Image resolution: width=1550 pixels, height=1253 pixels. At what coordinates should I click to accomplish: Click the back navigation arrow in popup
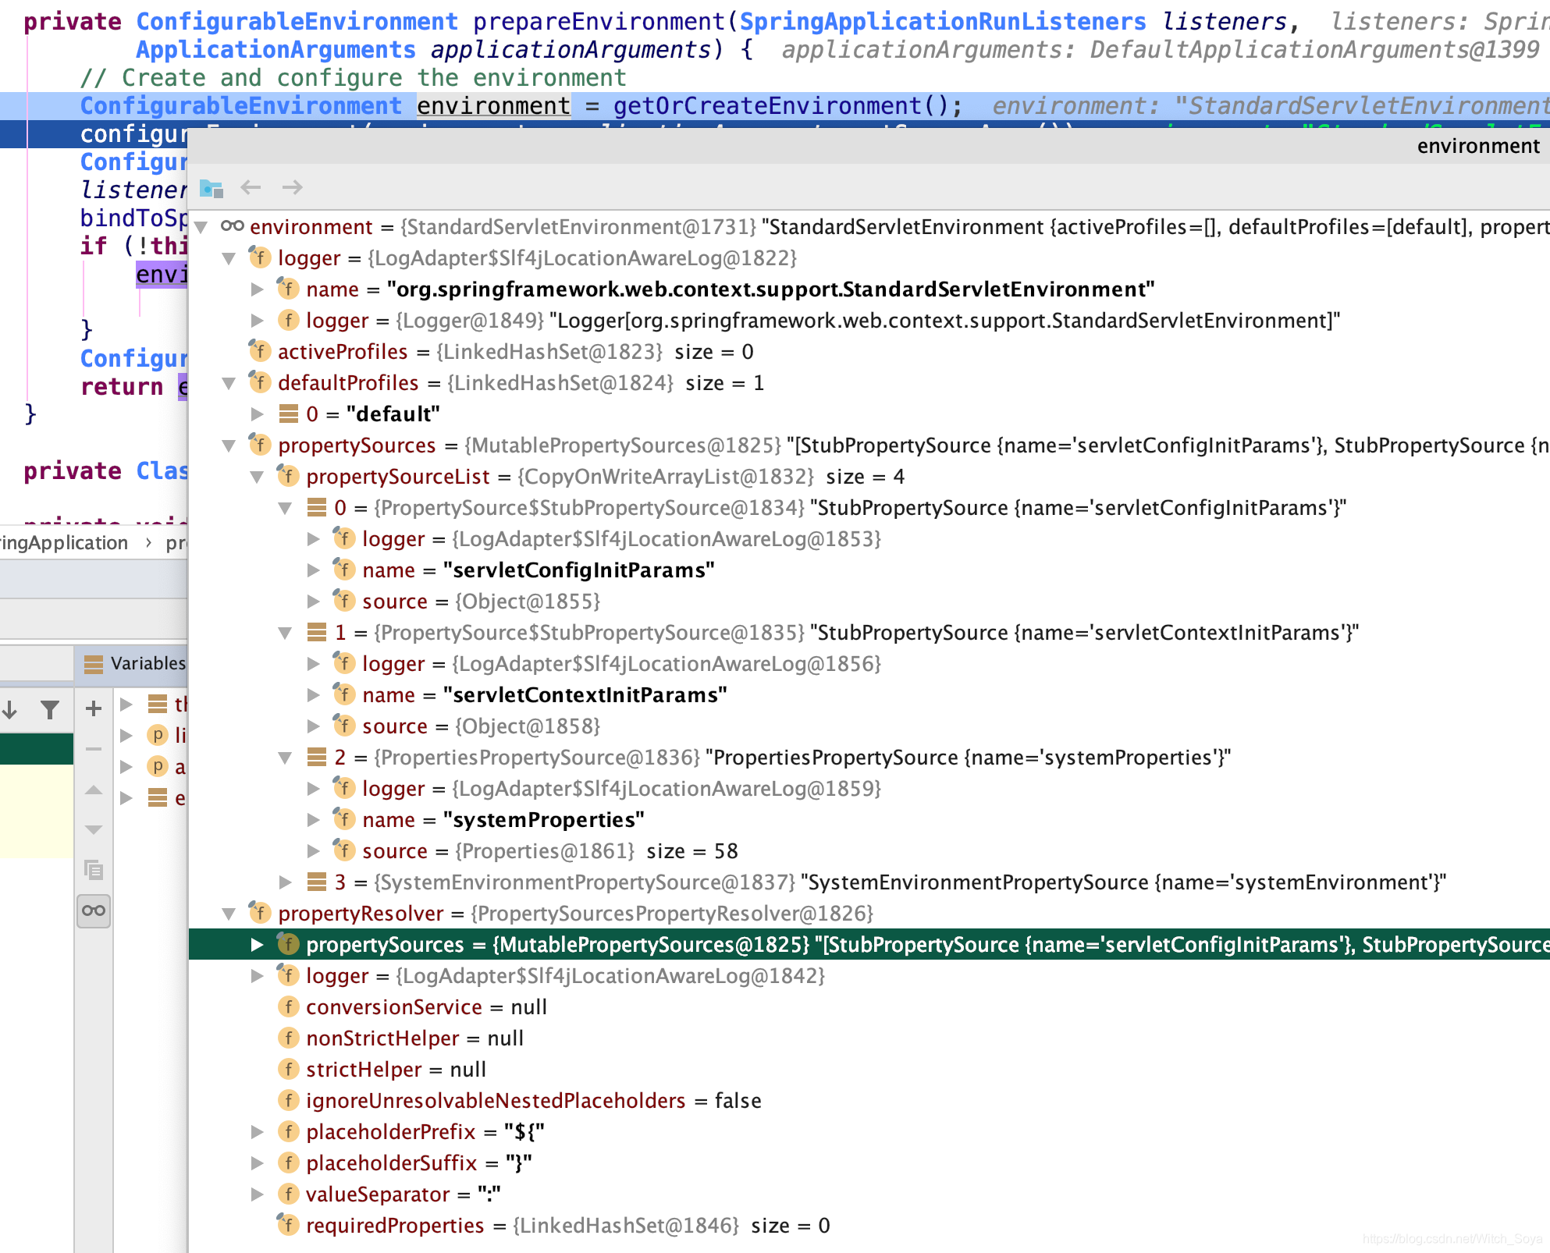(251, 187)
